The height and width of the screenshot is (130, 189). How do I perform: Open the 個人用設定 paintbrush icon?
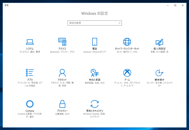(x=159, y=42)
